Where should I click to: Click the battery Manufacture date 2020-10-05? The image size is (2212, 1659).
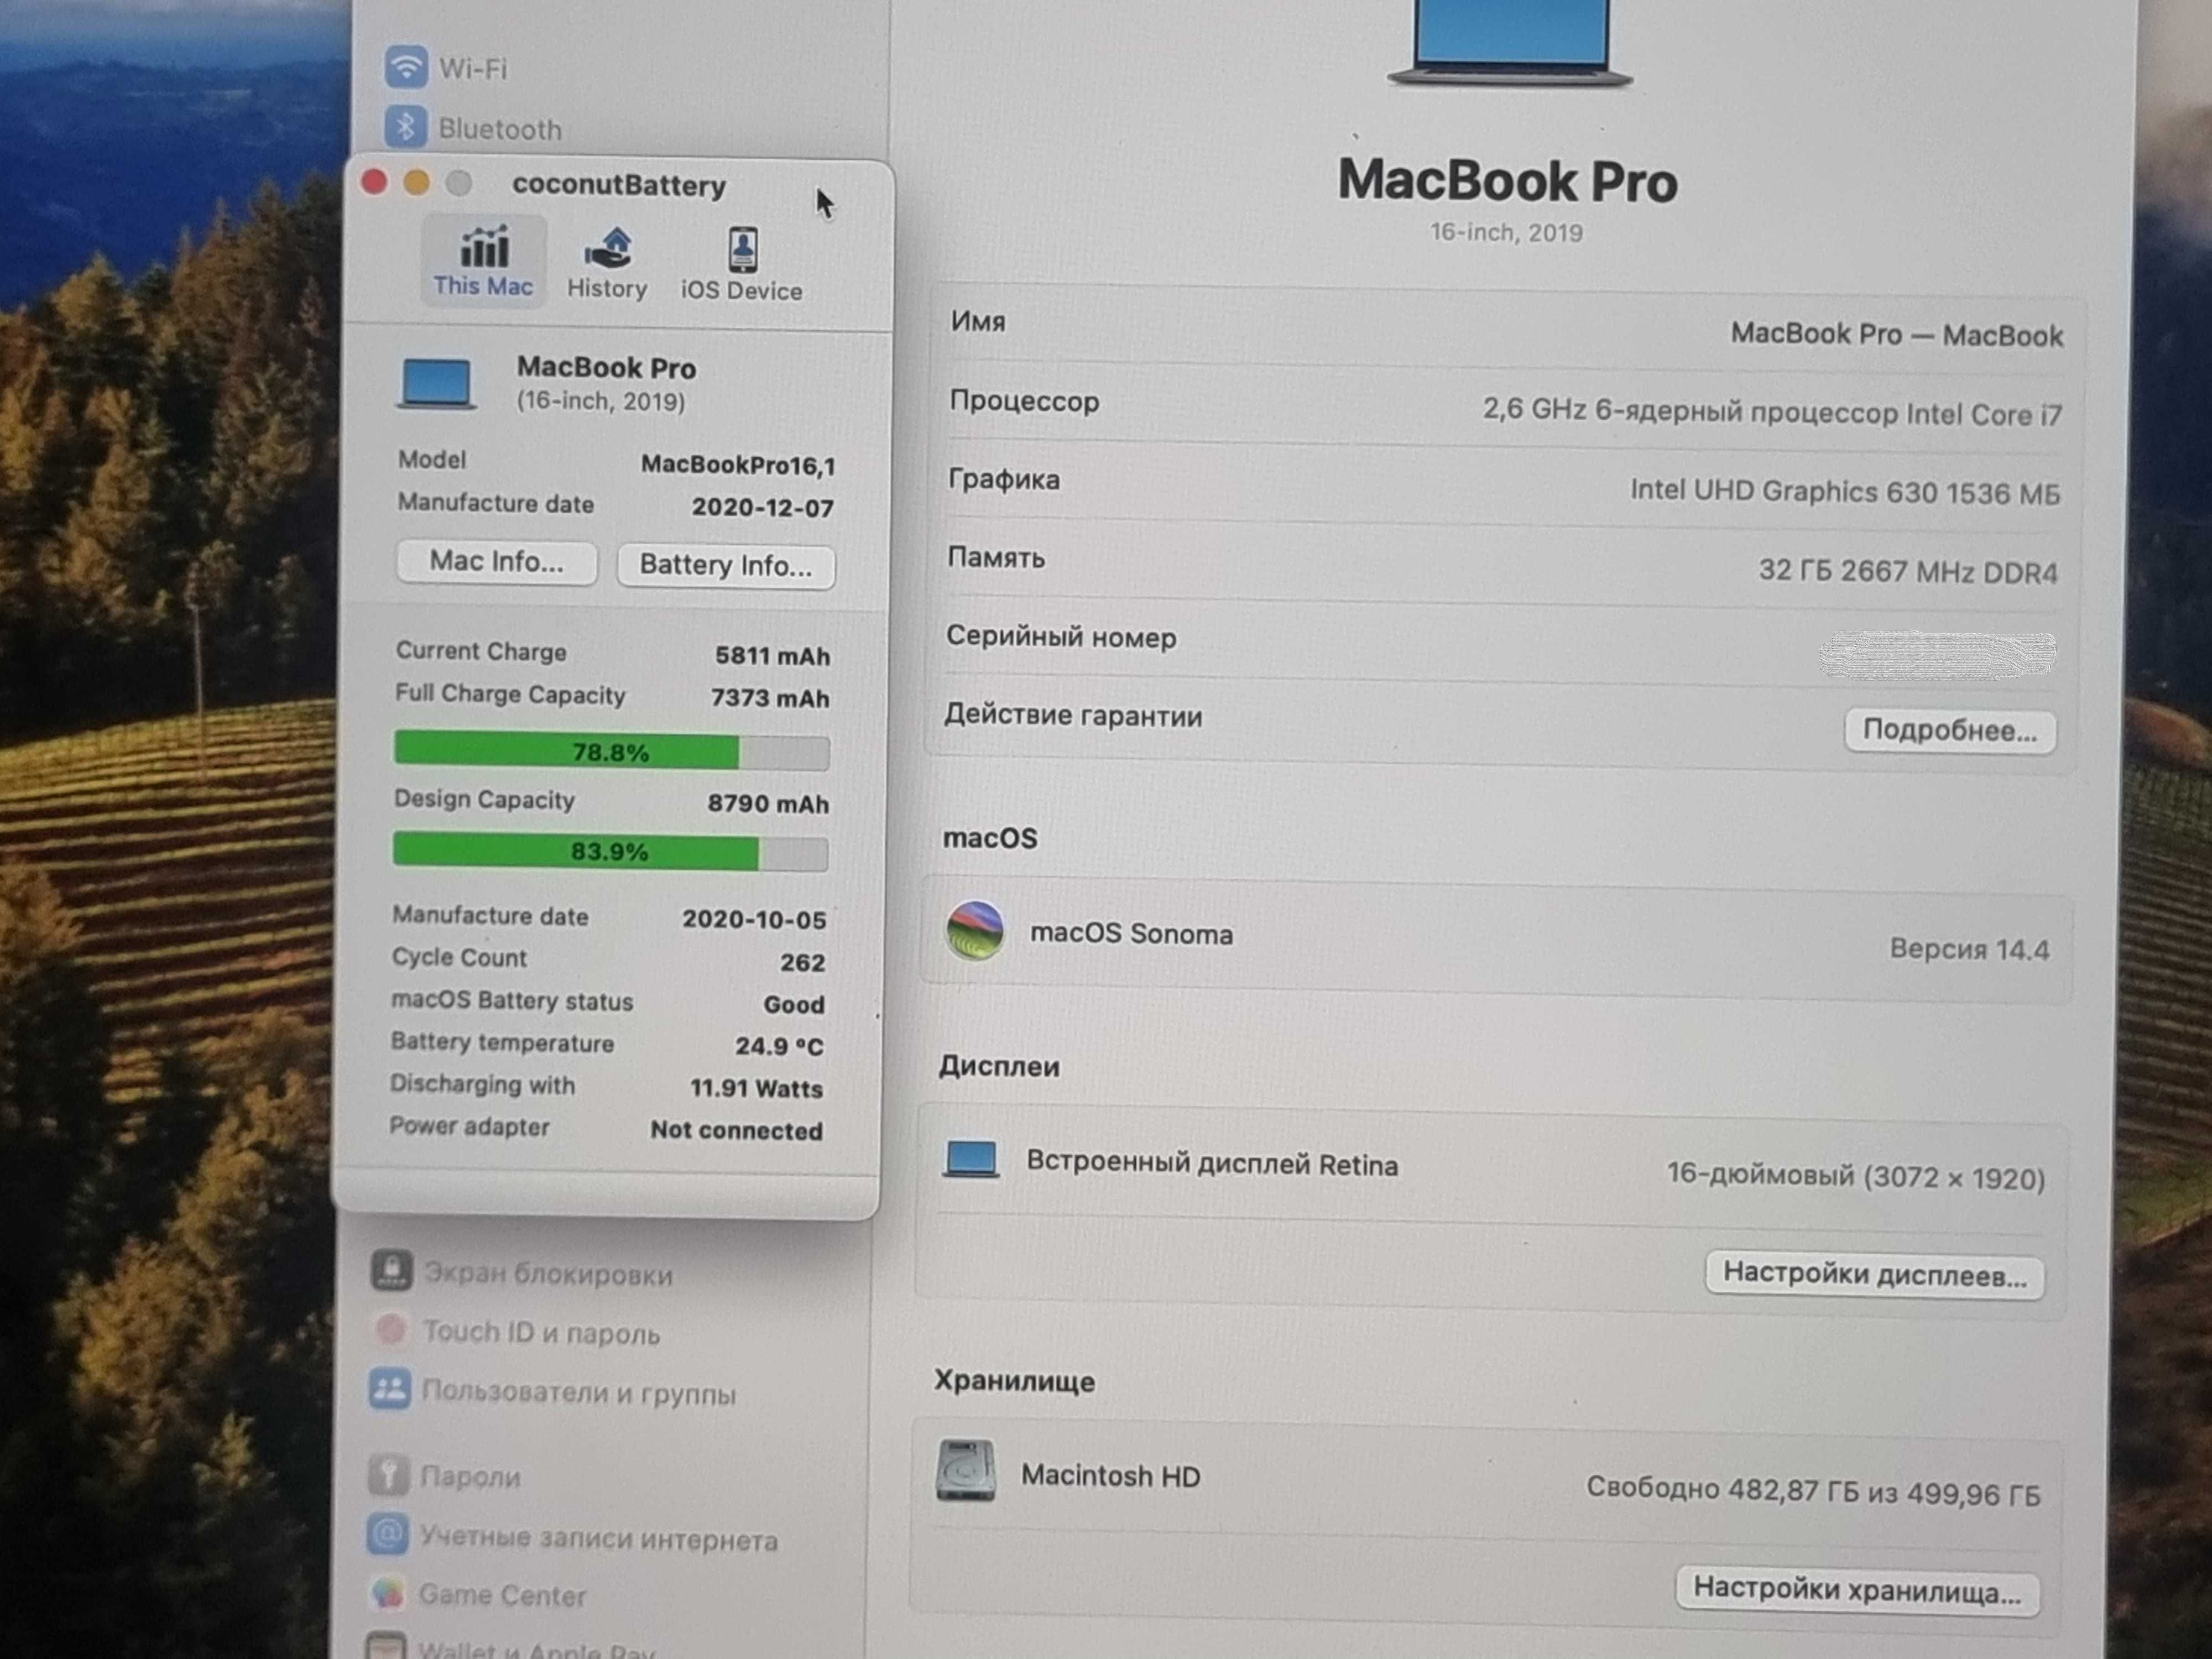pos(754,920)
